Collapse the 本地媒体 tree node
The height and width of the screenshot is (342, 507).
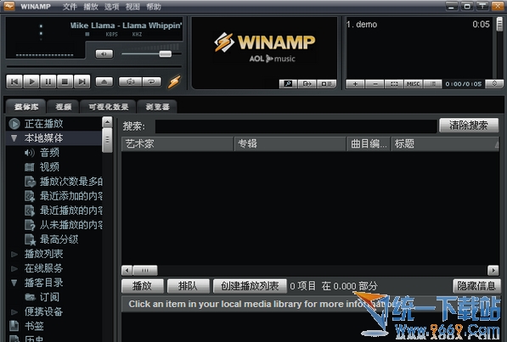point(14,138)
